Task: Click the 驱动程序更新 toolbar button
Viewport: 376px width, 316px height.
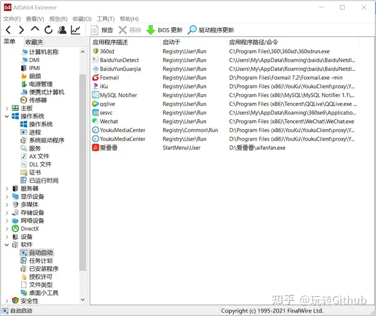Action: [x=211, y=30]
